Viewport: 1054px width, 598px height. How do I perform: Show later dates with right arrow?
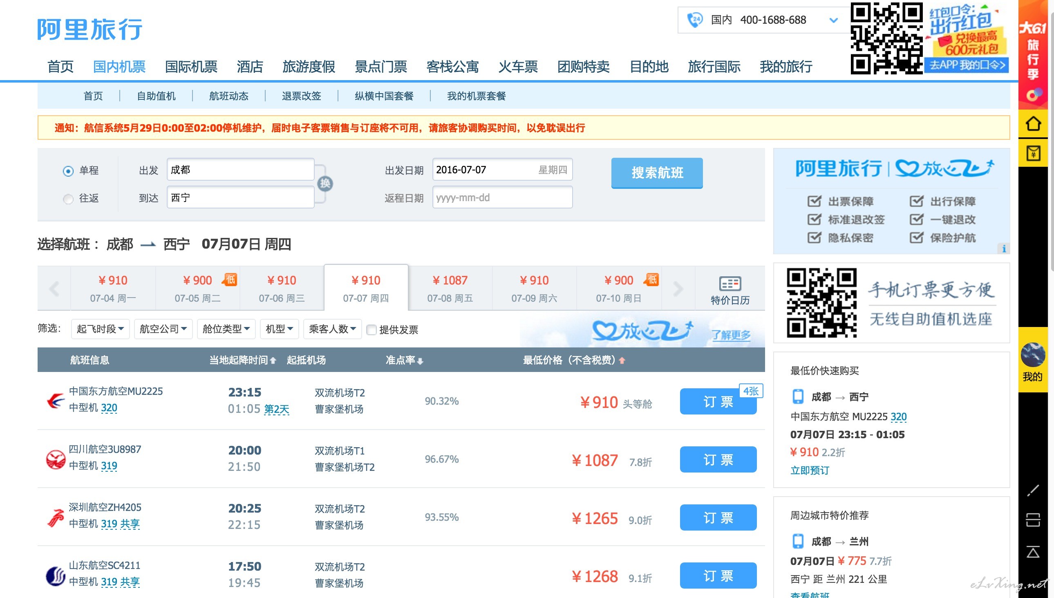(x=678, y=288)
